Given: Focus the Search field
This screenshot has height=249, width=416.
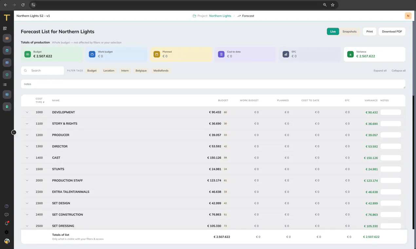Looking at the screenshot, I should pos(43,70).
